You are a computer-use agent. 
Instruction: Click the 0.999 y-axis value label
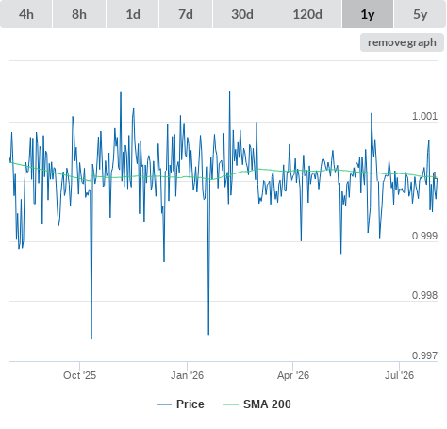pos(424,236)
